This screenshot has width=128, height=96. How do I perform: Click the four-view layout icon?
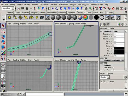pyautogui.click(x=3, y=70)
